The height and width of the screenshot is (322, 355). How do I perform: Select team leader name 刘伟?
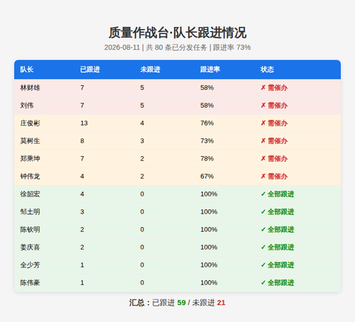tap(27, 106)
